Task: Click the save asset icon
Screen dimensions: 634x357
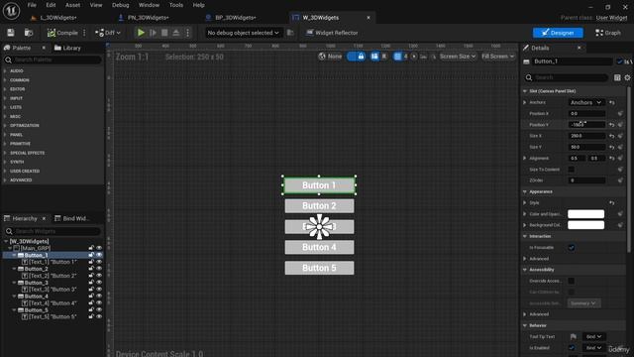Action: 11,33
